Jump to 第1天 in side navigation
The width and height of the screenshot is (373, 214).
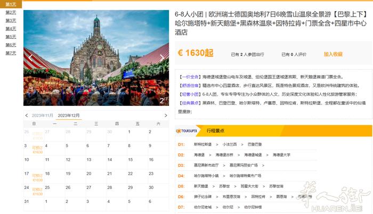tap(11, 4)
